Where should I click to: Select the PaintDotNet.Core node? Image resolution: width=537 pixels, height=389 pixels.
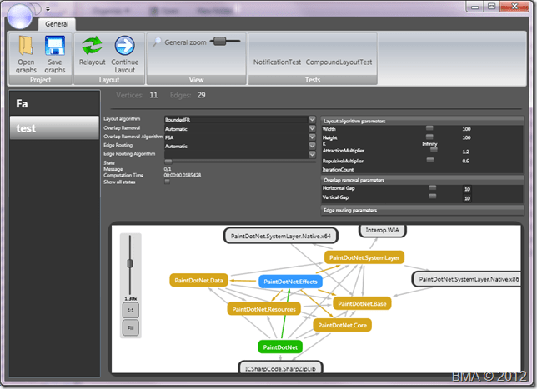342,326
